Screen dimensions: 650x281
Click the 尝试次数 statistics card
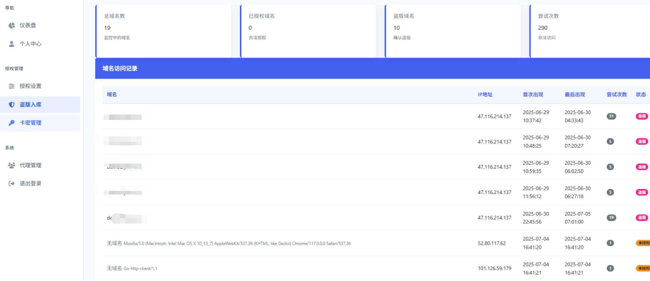pyautogui.click(x=590, y=31)
